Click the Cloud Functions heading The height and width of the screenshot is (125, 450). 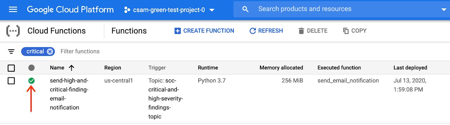coord(56,31)
